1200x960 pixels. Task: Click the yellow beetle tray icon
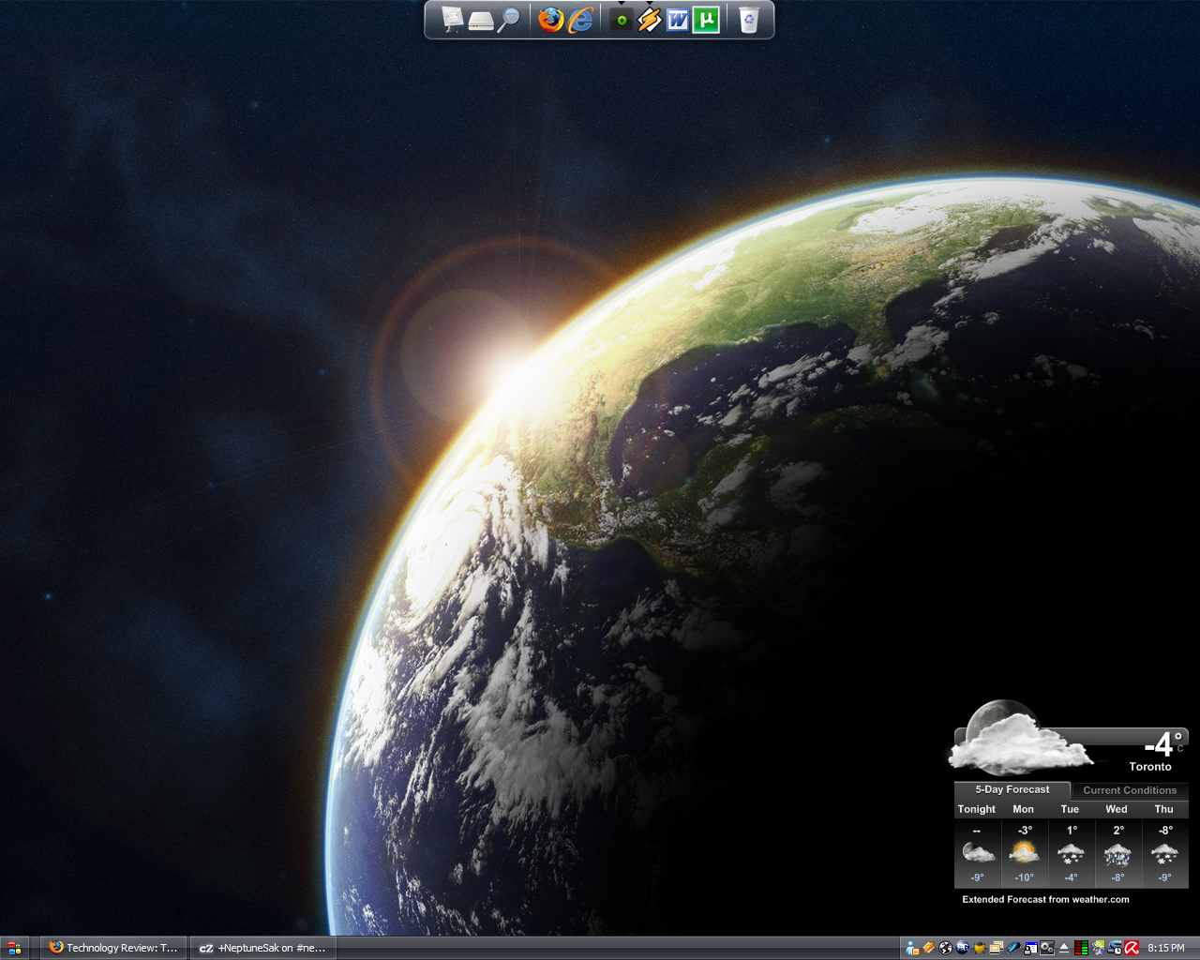click(980, 948)
